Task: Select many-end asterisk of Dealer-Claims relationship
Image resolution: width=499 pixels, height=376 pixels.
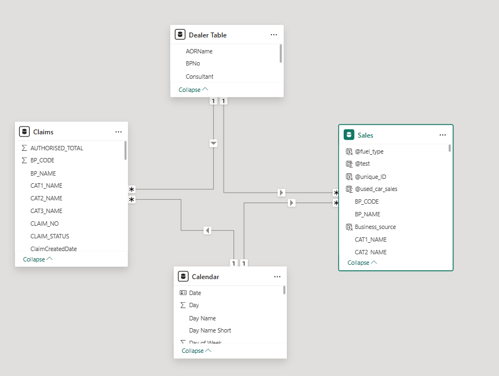Action: pos(132,189)
